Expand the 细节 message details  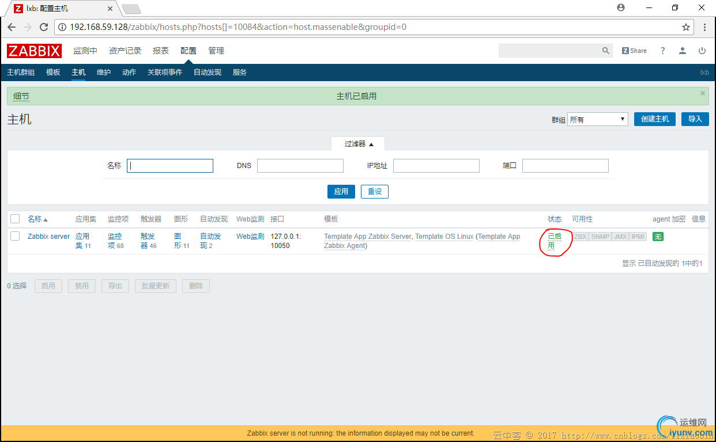21,96
